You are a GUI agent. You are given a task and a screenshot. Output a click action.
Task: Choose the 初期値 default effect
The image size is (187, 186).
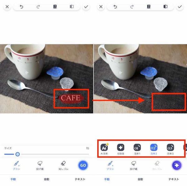tap(121, 149)
